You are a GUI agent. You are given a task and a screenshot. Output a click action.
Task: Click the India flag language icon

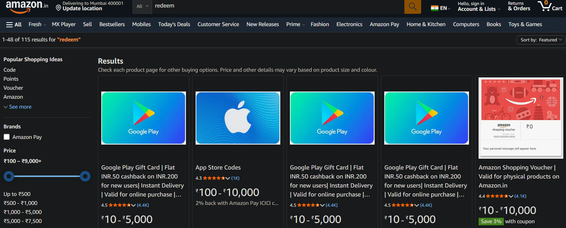coord(434,8)
